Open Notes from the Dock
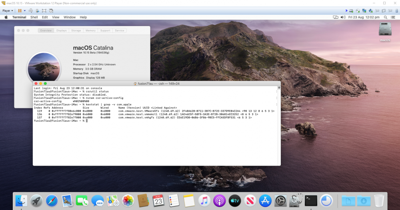The height and width of the screenshot is (210, 400). coord(189,201)
